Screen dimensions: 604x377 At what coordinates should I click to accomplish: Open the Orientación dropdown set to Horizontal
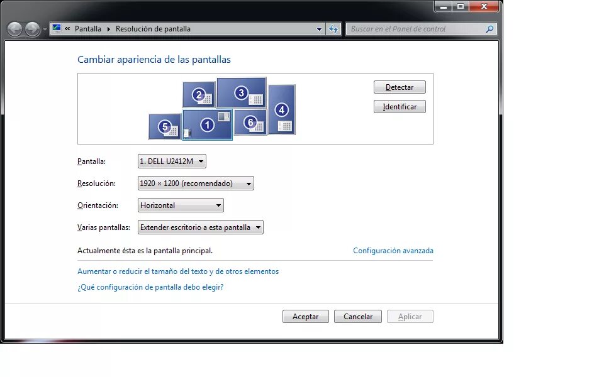click(181, 205)
